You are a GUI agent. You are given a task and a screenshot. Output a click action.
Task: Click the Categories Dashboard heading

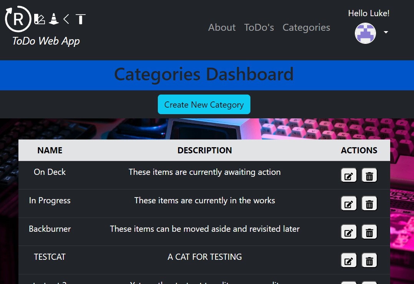[204, 75]
